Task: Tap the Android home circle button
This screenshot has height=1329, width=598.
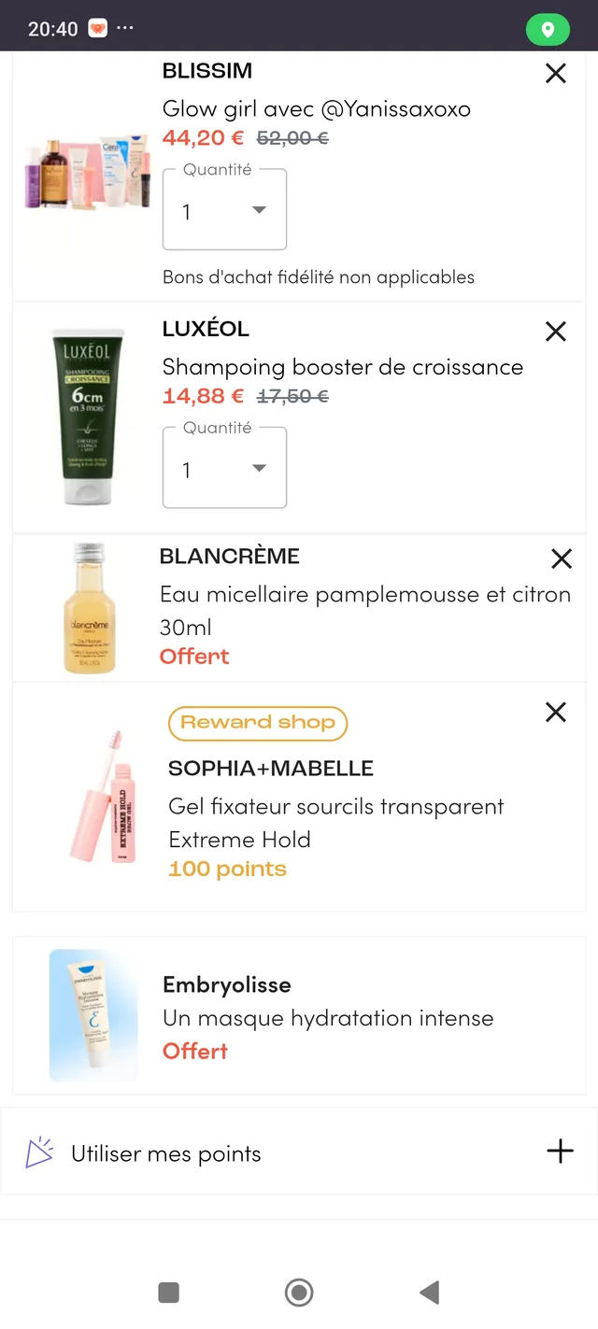Action: pyautogui.click(x=298, y=1292)
